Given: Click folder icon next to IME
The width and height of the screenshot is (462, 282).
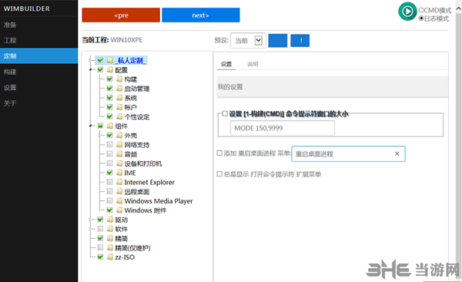Looking at the screenshot, I should tap(119, 173).
